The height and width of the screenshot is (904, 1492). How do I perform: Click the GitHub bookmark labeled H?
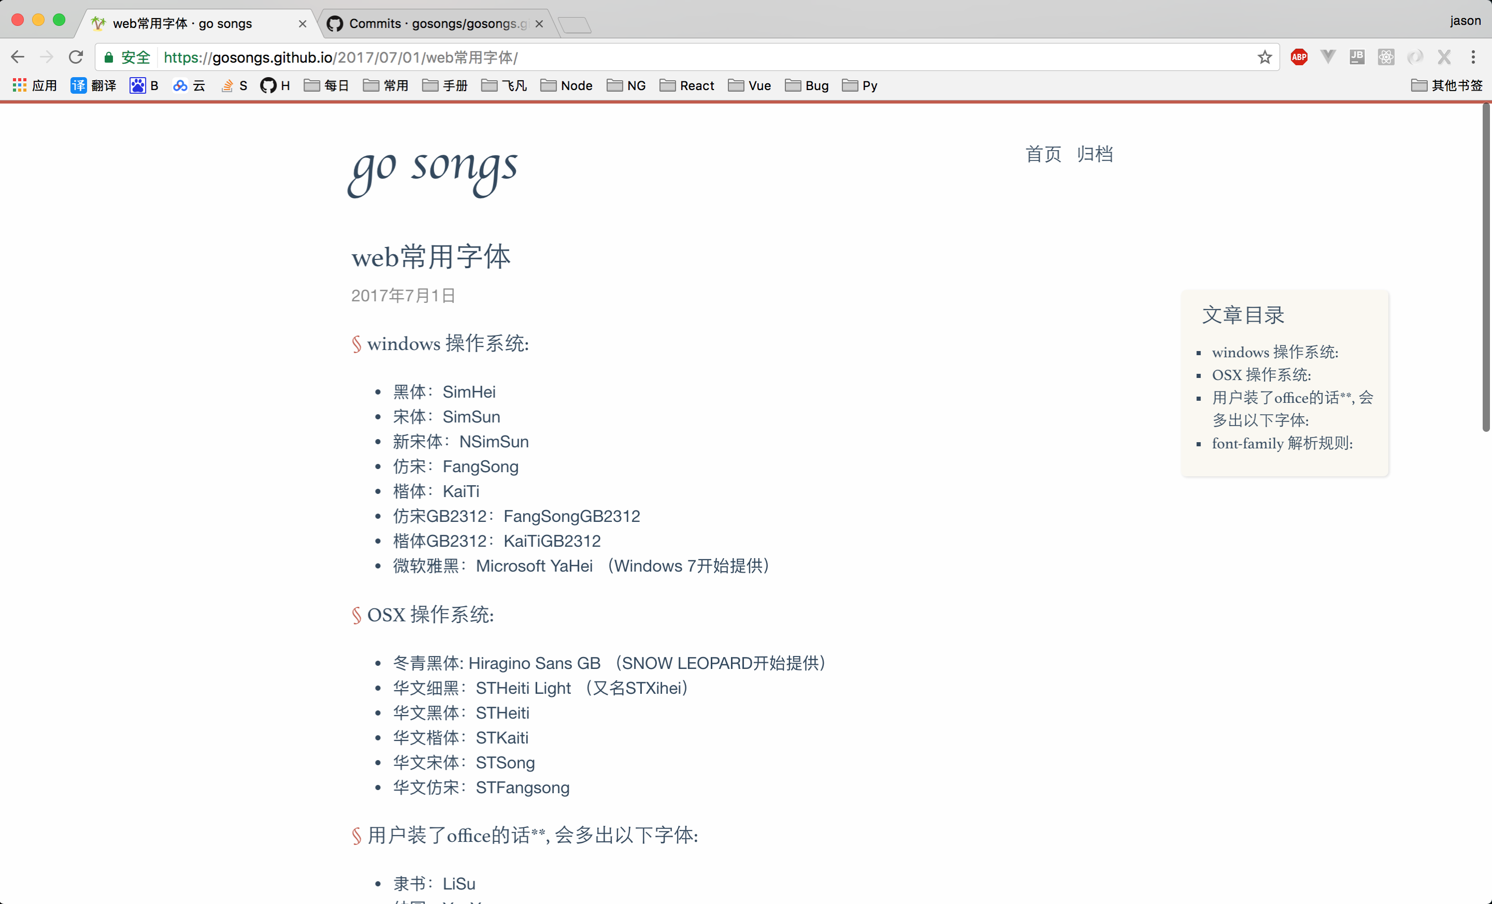275,85
